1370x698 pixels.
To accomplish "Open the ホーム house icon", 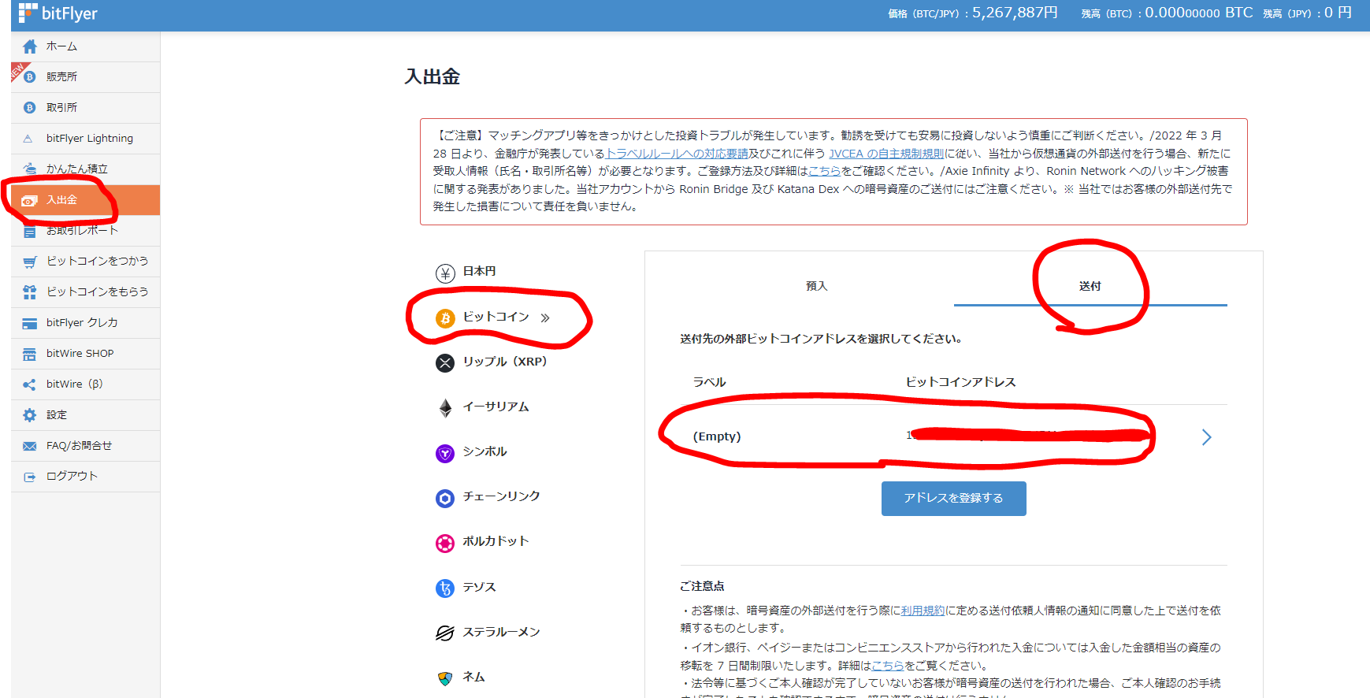I will pos(30,46).
